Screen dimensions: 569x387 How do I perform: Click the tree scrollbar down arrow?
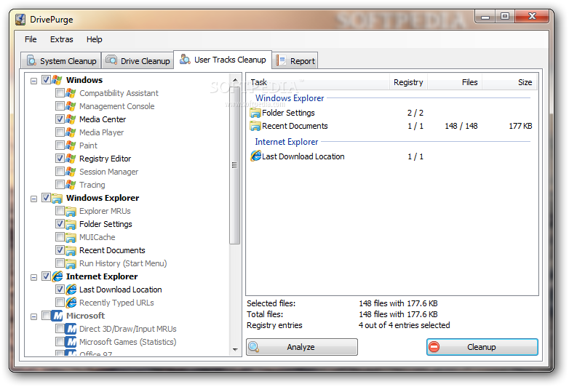tap(235, 350)
